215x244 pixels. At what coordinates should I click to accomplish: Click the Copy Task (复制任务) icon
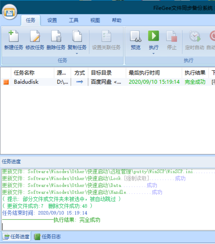77,37
